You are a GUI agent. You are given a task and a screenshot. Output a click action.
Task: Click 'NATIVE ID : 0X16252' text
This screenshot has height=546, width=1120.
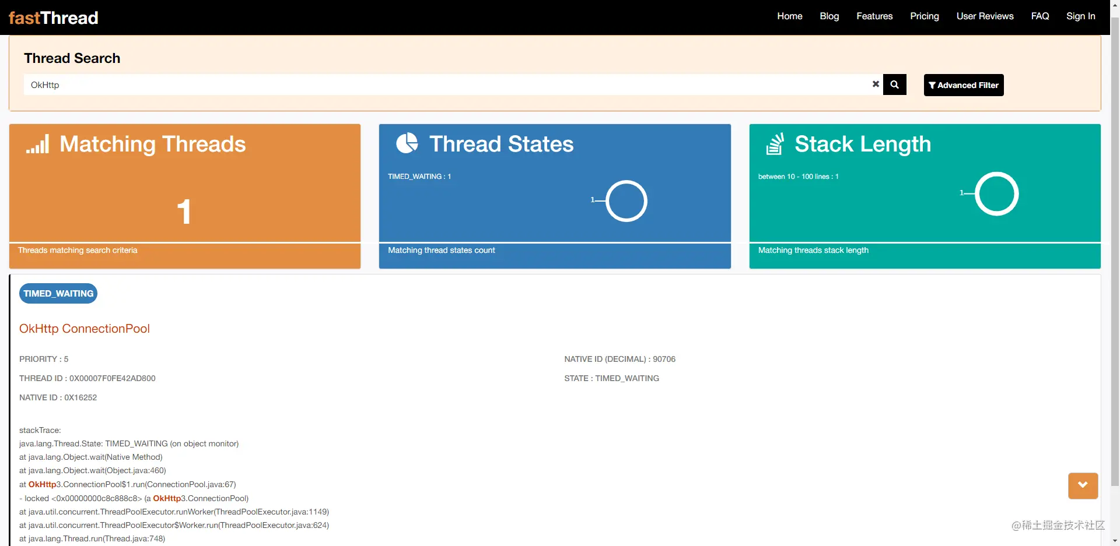click(x=58, y=397)
